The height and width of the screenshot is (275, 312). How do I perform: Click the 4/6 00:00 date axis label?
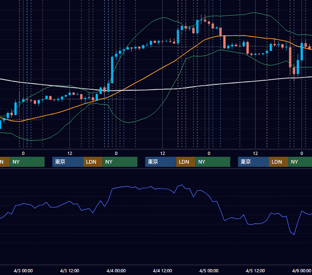[301, 270]
